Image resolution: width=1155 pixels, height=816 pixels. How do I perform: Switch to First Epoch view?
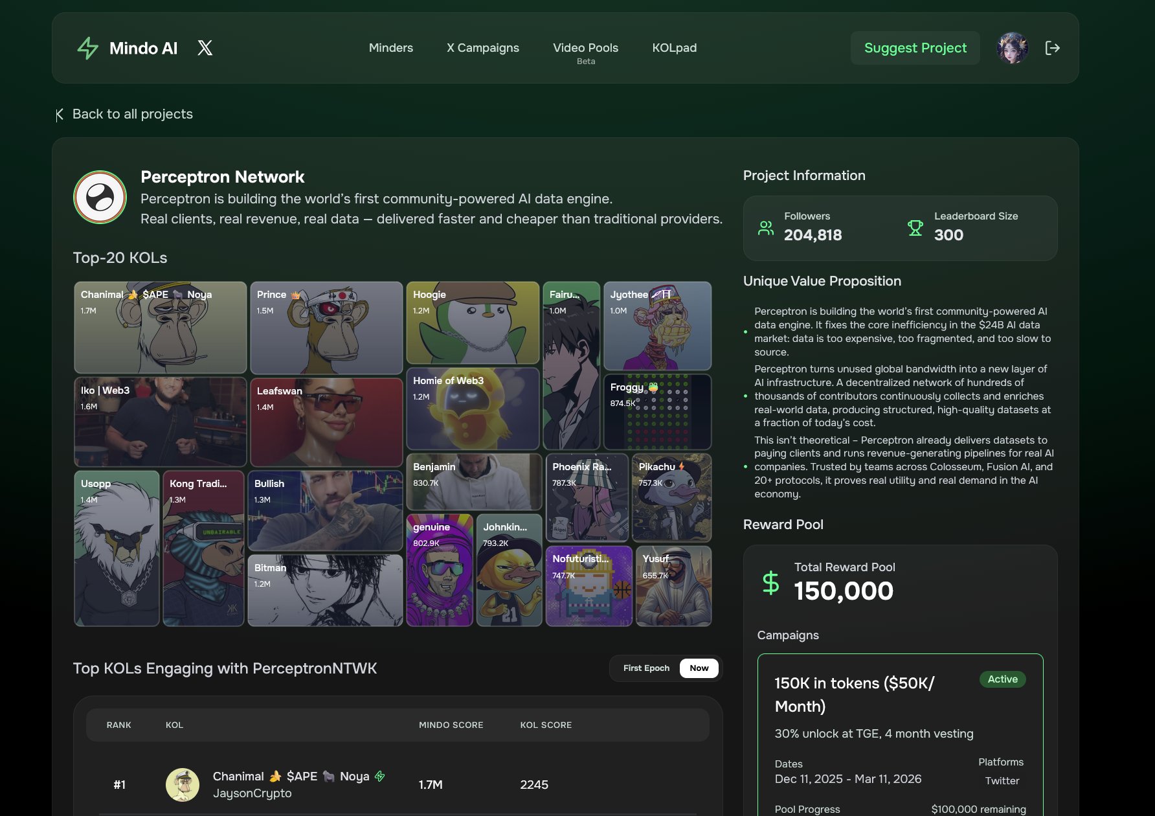point(646,668)
